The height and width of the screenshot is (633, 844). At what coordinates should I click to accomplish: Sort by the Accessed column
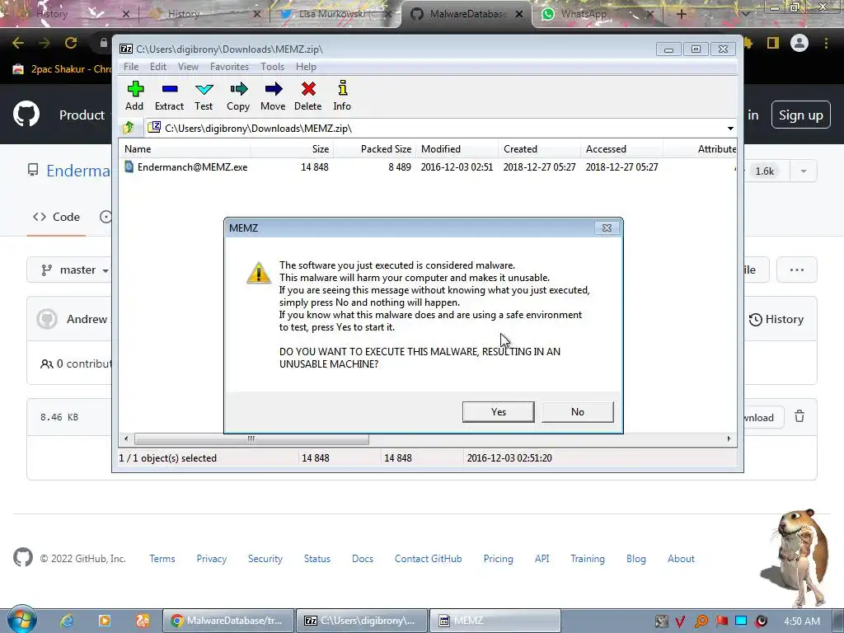[x=622, y=149]
